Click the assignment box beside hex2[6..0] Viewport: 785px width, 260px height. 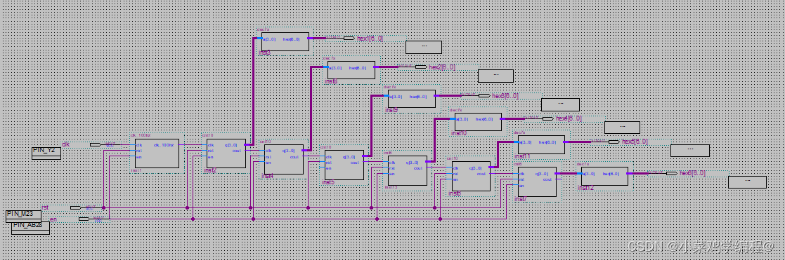(x=495, y=76)
